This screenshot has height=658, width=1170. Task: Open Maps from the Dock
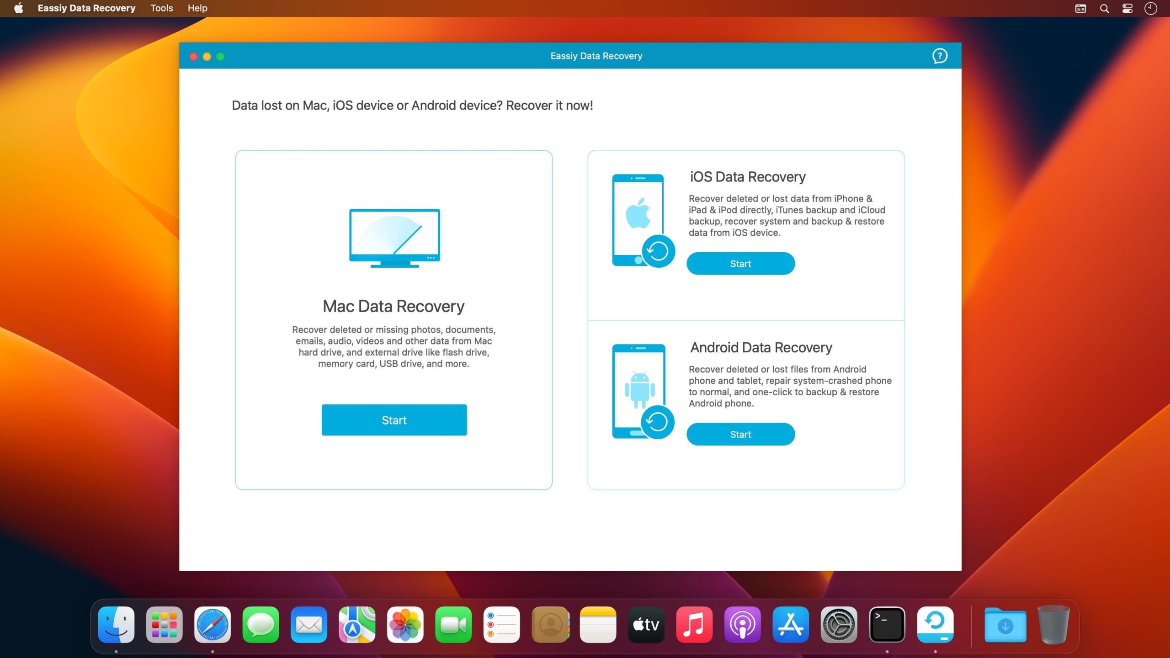pos(357,625)
